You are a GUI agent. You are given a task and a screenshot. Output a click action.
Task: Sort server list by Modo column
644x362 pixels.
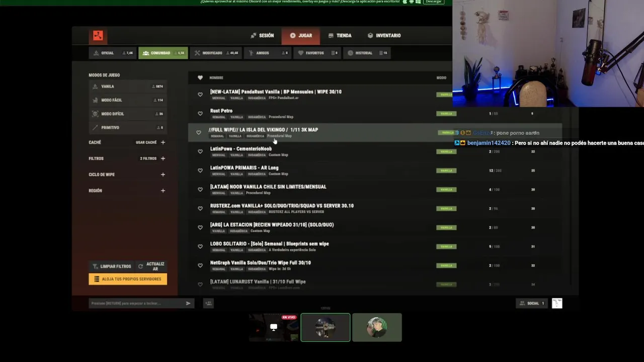click(x=441, y=77)
